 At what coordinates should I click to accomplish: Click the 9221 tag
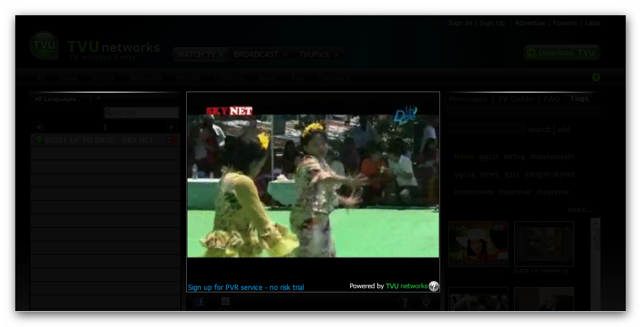[x=511, y=175]
